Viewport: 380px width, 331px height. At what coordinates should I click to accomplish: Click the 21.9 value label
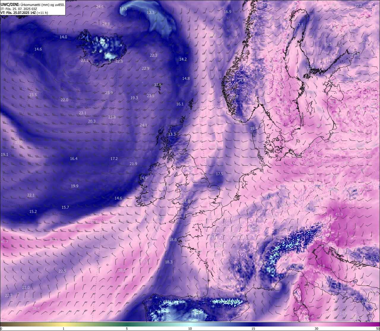(133, 164)
